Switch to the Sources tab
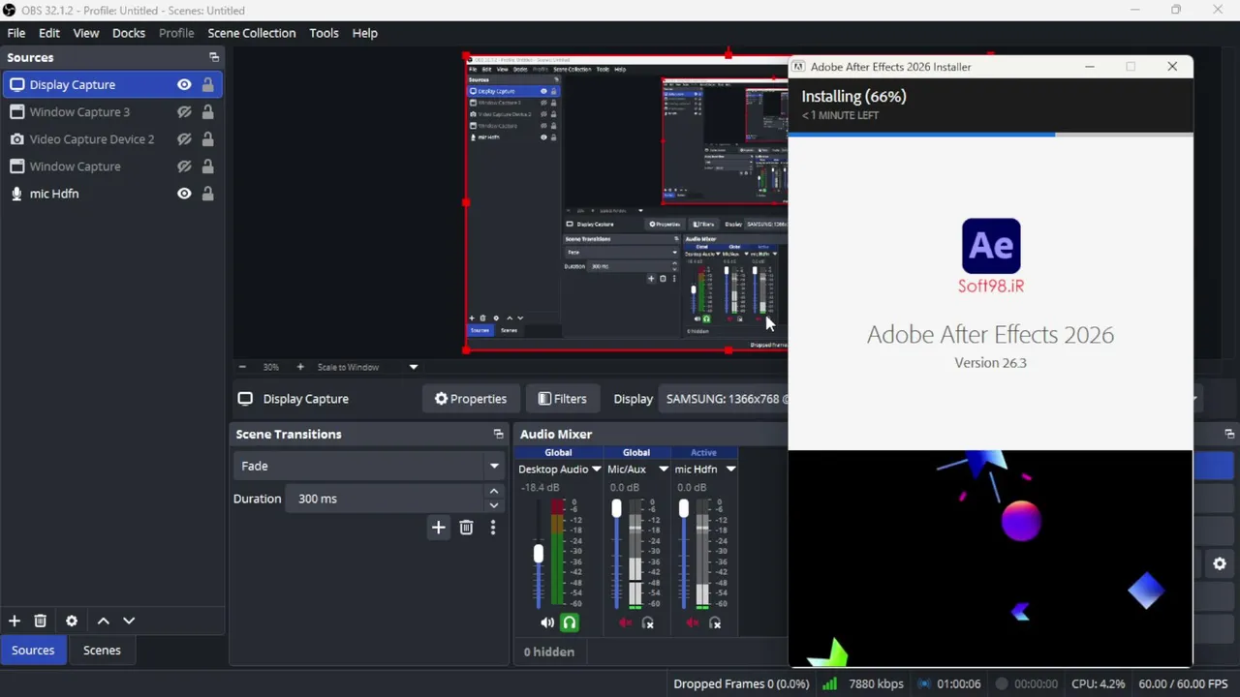1240x697 pixels. [x=33, y=651]
